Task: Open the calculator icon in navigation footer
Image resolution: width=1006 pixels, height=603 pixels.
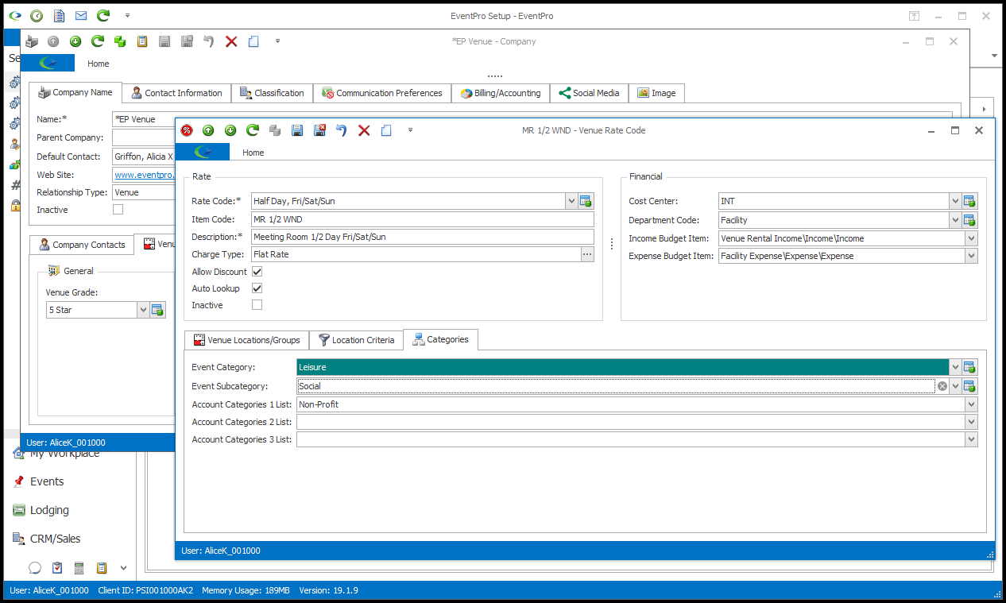Action: click(x=79, y=567)
